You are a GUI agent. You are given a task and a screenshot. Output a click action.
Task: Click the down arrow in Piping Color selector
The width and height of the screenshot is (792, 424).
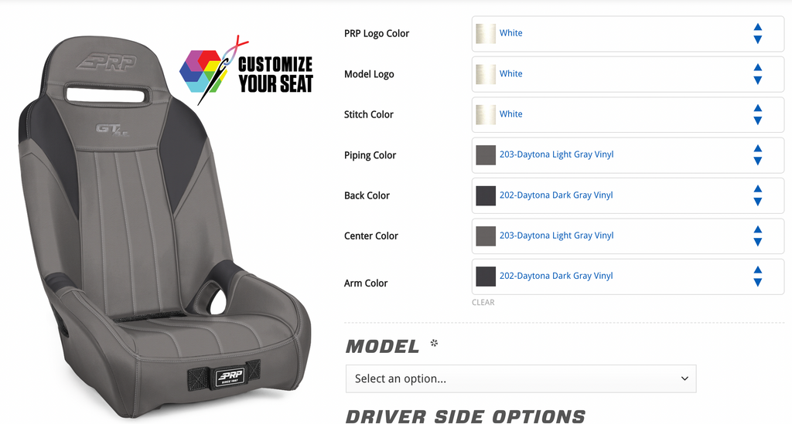tap(758, 161)
